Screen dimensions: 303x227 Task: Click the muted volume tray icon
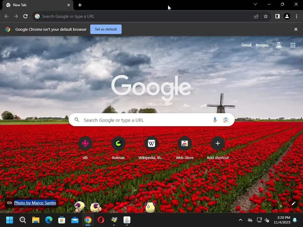point(267,220)
